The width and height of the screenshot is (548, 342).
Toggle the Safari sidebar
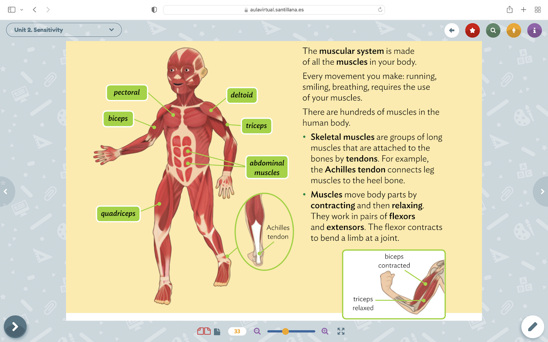point(12,10)
